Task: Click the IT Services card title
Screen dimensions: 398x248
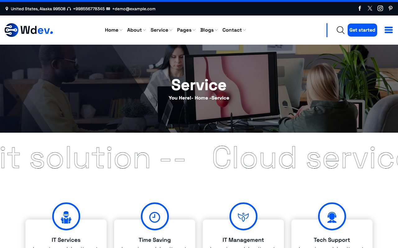Action: 66,240
